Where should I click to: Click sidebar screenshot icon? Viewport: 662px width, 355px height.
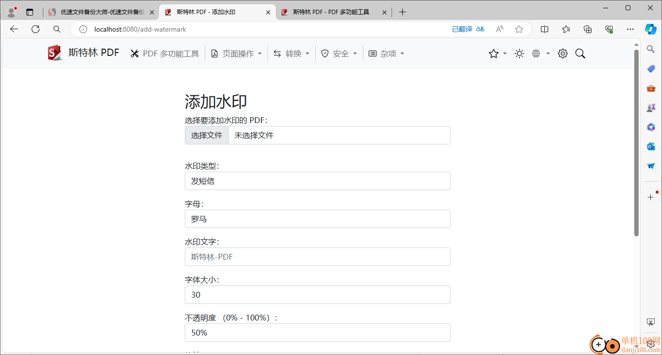tap(651, 322)
